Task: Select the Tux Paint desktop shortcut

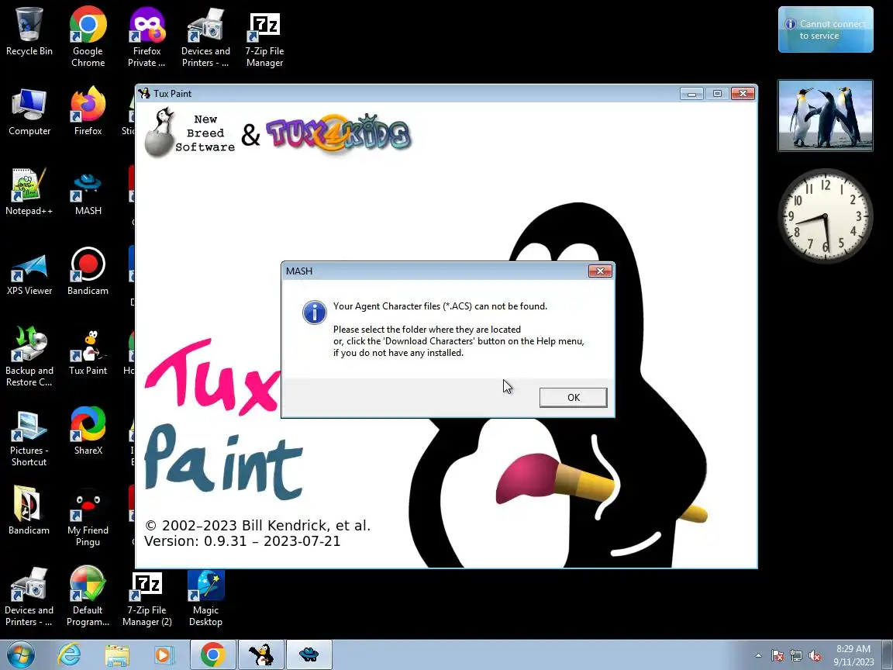Action: coord(88,351)
